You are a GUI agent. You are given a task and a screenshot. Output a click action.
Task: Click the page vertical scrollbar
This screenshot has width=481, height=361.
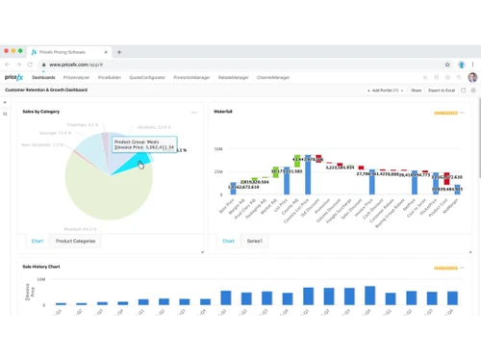click(479, 138)
